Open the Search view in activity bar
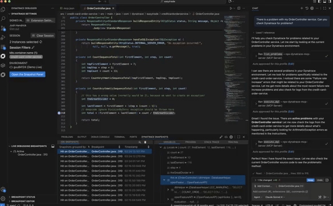The height and width of the screenshot is (206, 333). tap(3, 19)
